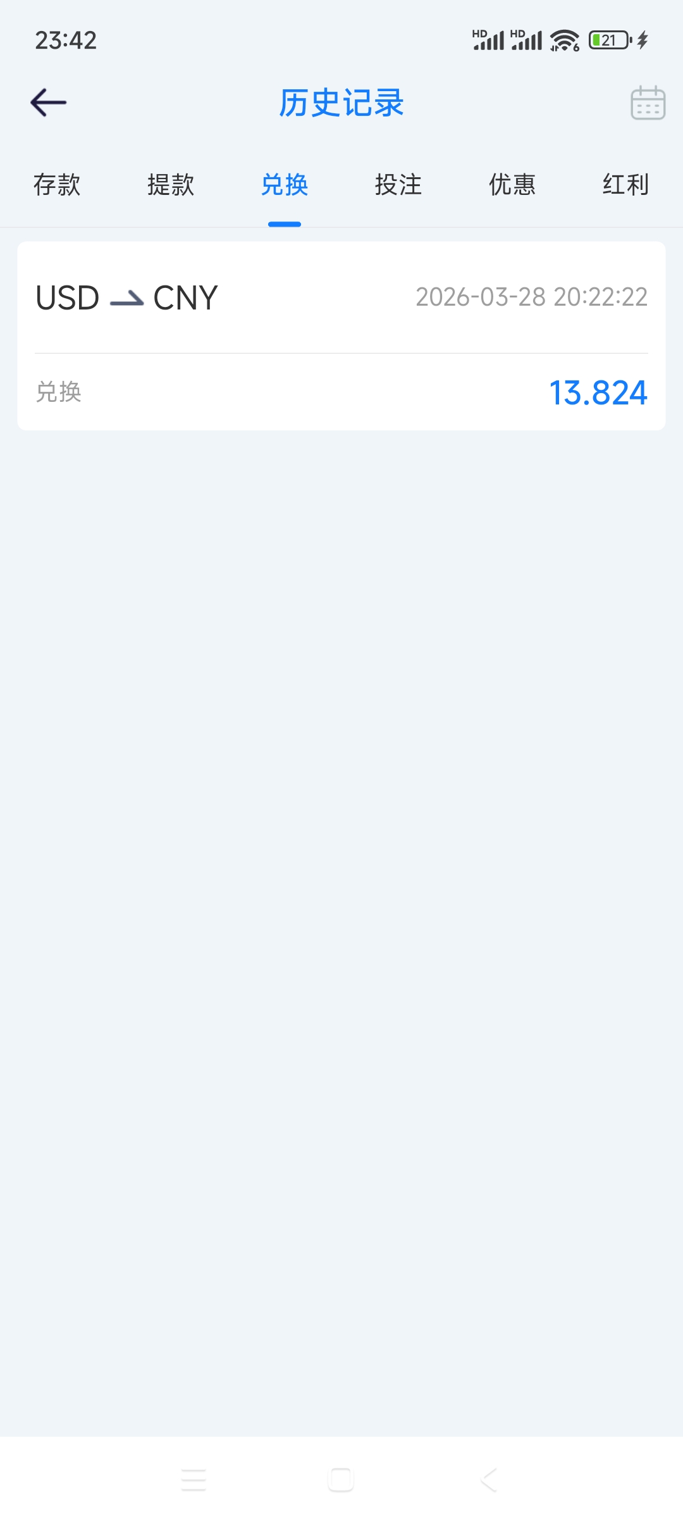Open the 红利 tab

click(x=626, y=185)
